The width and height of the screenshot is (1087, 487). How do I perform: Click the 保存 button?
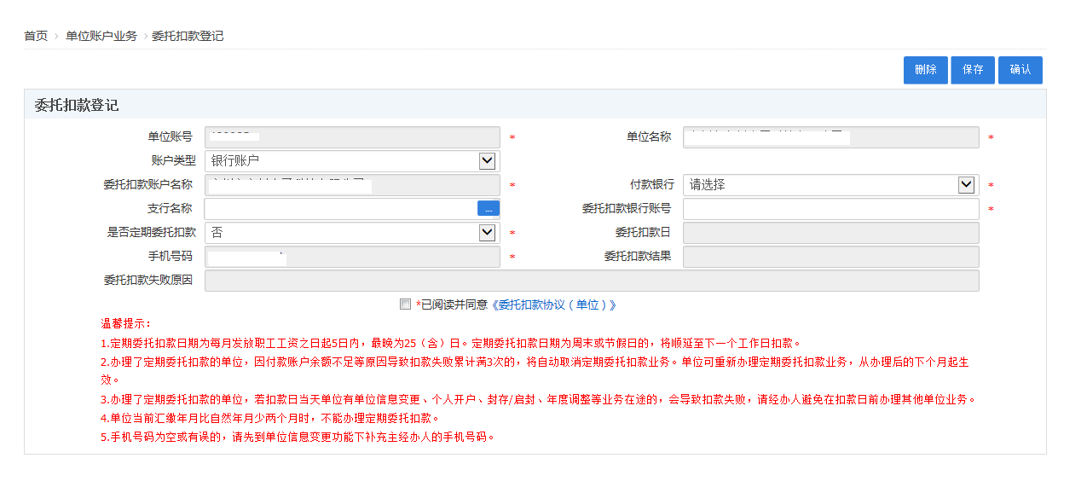pyautogui.click(x=973, y=70)
